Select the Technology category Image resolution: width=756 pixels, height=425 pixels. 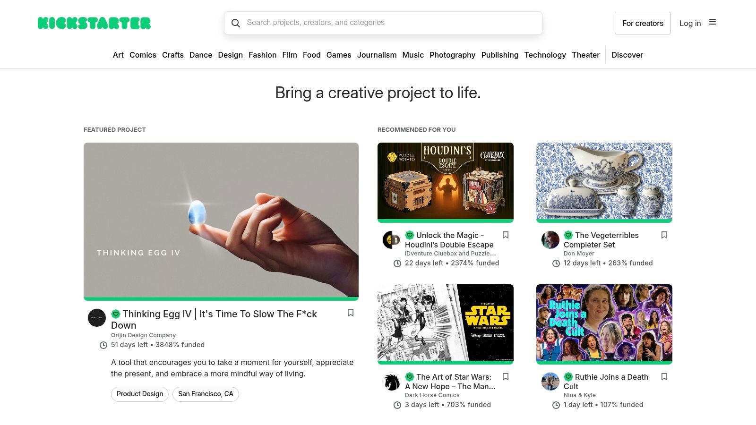pos(545,55)
